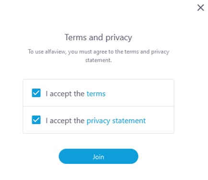Open the privacy statement link
Viewport: 208px width, 180px height.
(x=116, y=121)
